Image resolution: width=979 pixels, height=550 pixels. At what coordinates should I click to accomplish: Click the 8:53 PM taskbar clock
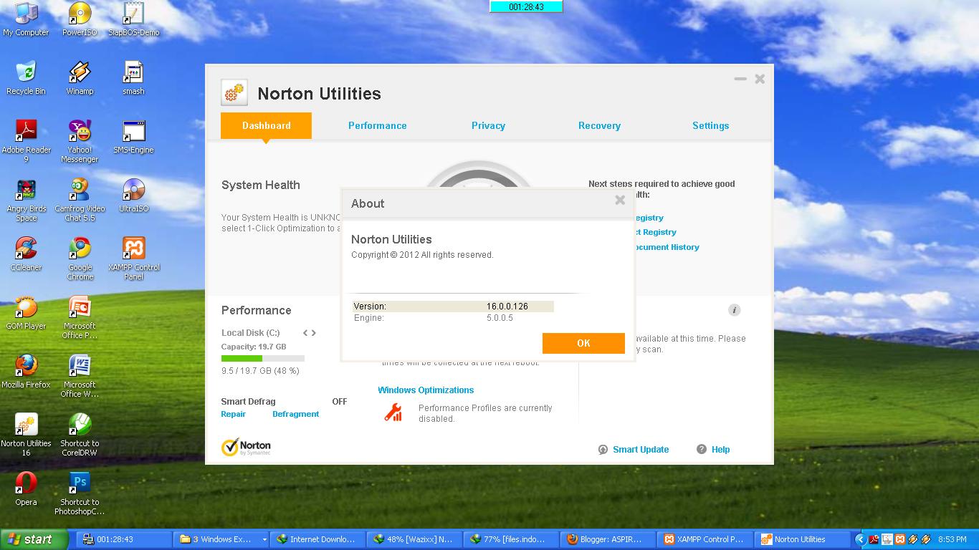coord(952,539)
